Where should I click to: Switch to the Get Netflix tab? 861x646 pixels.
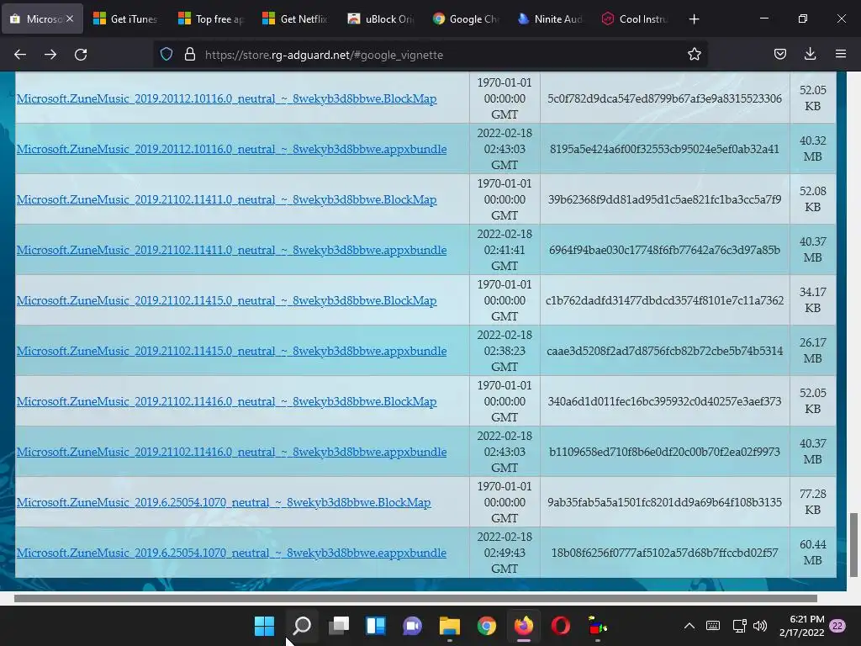click(295, 19)
